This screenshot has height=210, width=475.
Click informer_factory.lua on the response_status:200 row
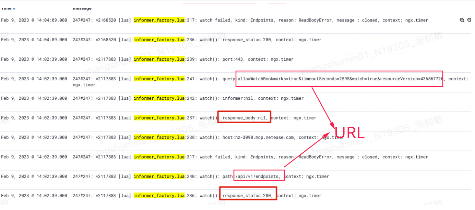tap(159, 40)
